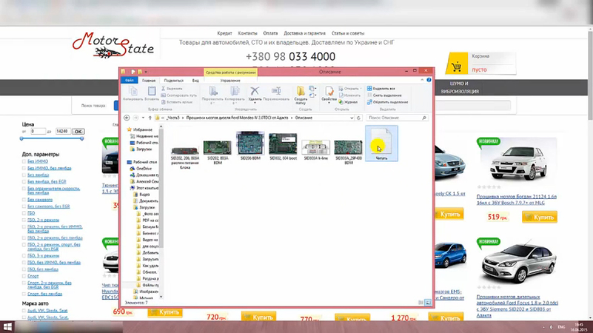The image size is (593, 333).
Task: Open Оплата in website top menu
Action: tap(270, 33)
